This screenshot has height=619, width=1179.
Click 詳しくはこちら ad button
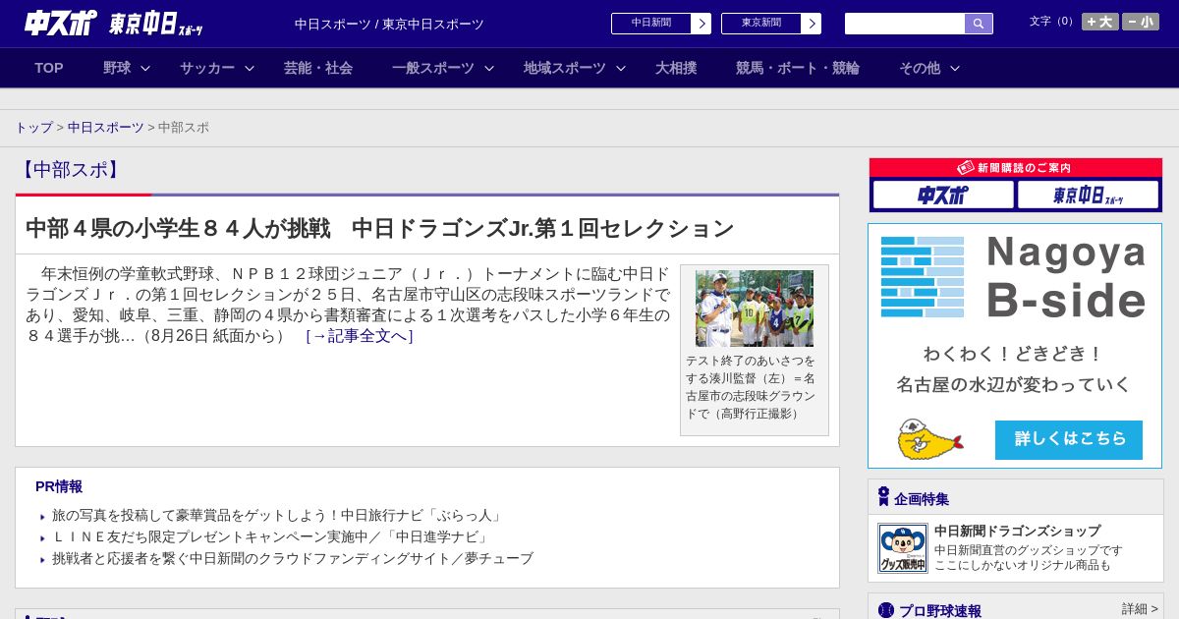click(1069, 439)
